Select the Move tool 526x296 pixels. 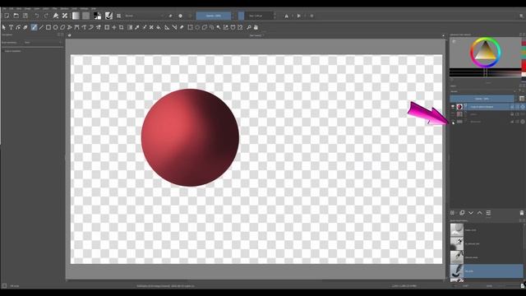(x=114, y=27)
